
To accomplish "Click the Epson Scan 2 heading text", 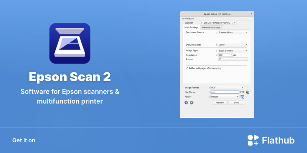I will click(x=70, y=77).
